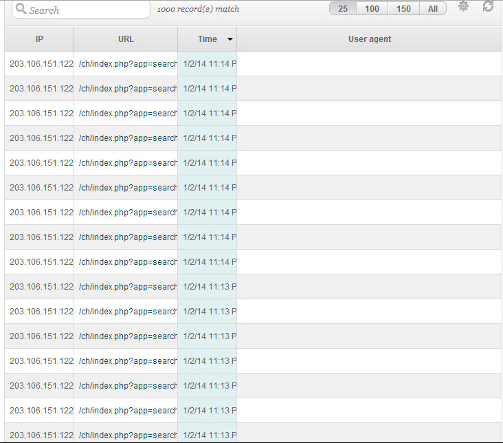503x443 pixels.
Task: Open the topmost row's /ch/index.php URL link
Action: coord(128,64)
